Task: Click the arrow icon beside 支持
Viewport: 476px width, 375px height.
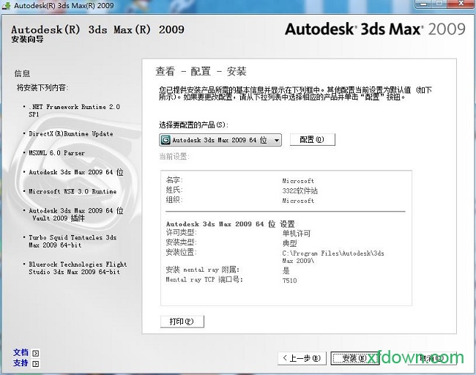Action: click(35, 363)
